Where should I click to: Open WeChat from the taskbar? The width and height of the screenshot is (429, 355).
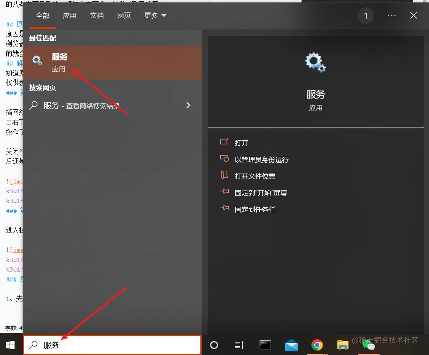point(369,345)
